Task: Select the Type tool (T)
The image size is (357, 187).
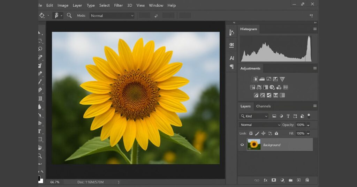Action: (40, 131)
